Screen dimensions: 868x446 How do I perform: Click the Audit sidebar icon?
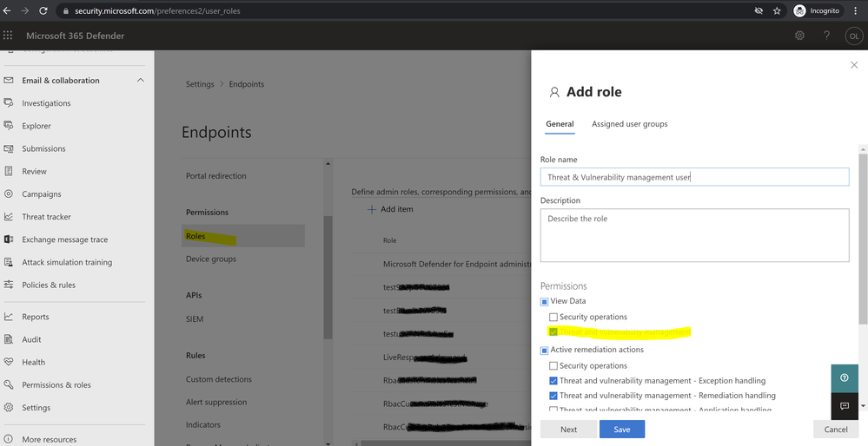click(9, 339)
